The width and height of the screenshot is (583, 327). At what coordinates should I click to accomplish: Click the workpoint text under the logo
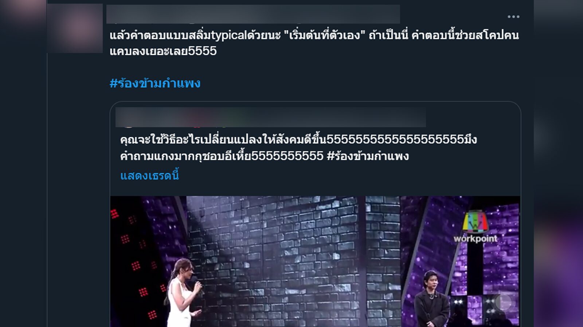click(x=475, y=239)
